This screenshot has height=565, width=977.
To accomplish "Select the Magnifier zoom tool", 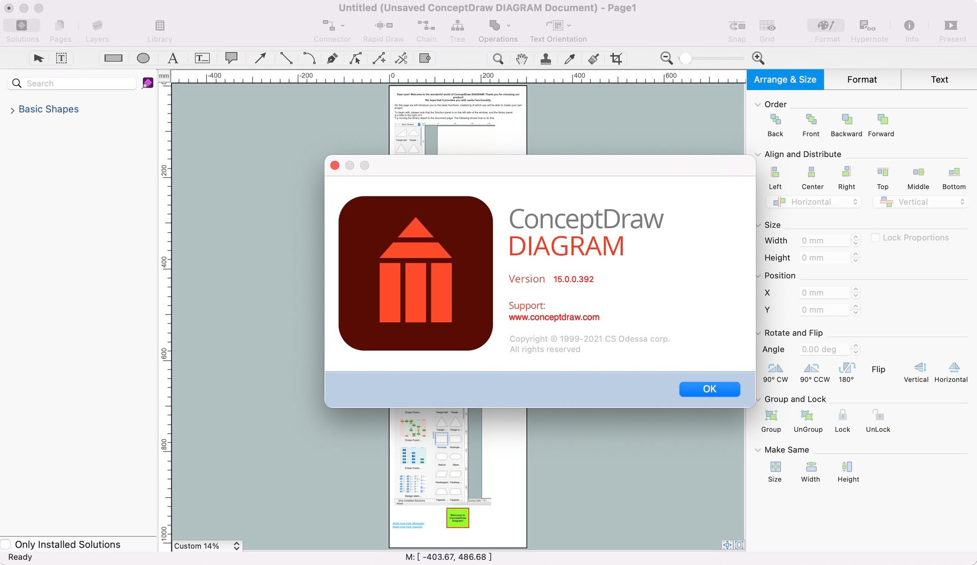I will click(498, 59).
